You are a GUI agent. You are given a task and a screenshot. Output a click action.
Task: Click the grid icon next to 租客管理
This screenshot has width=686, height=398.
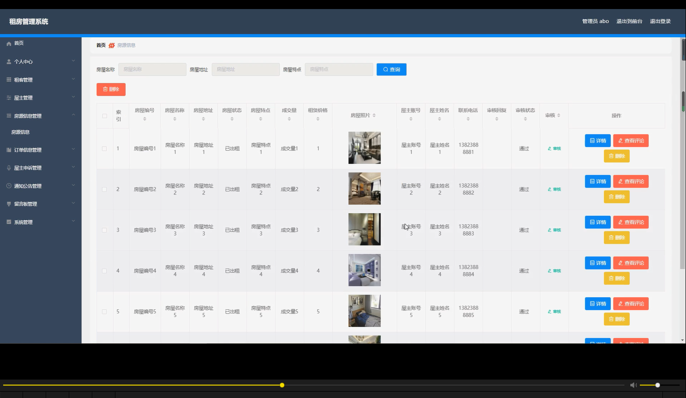[9, 80]
